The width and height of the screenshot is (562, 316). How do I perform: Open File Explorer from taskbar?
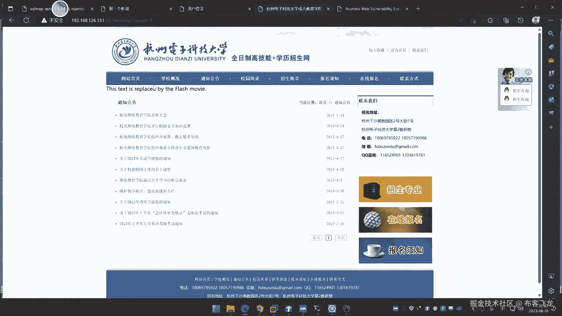[230, 309]
